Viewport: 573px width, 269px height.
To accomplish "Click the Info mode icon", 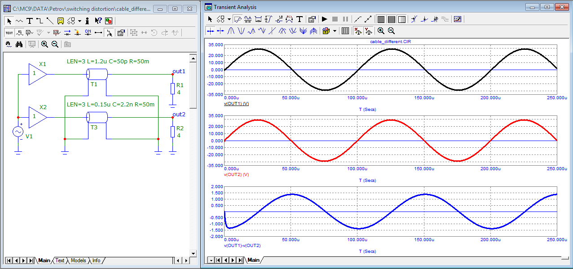I will (x=87, y=21).
